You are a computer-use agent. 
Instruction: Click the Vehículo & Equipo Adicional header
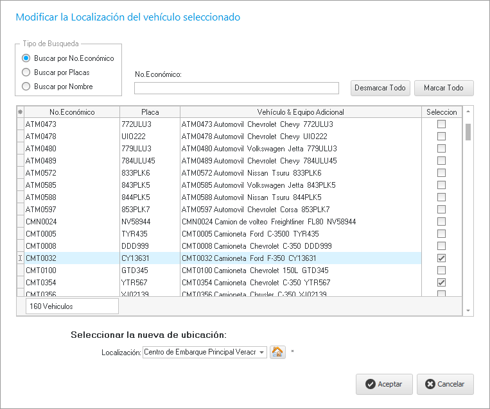301,112
